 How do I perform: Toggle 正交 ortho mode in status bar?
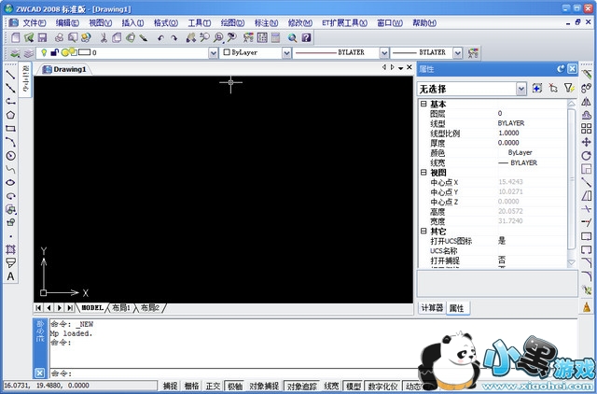pyautogui.click(x=213, y=386)
